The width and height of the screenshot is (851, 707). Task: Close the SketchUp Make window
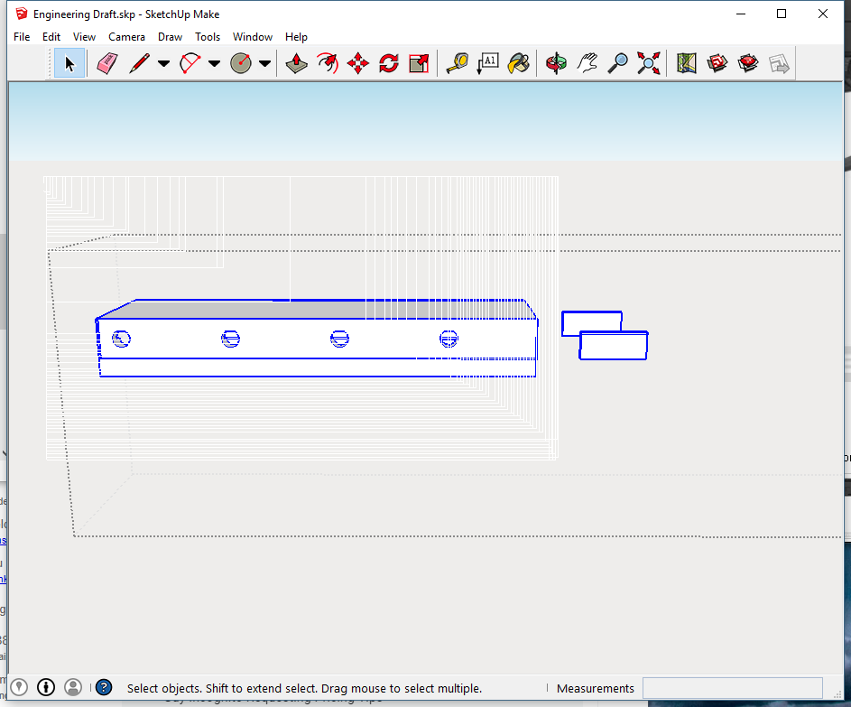[823, 14]
